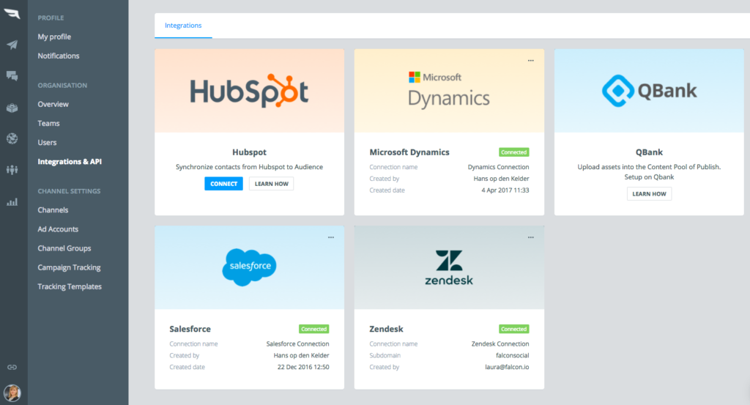Open the Teams page

tap(49, 123)
